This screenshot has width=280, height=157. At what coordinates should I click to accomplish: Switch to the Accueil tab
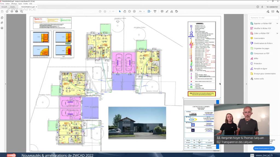pos(4,7)
